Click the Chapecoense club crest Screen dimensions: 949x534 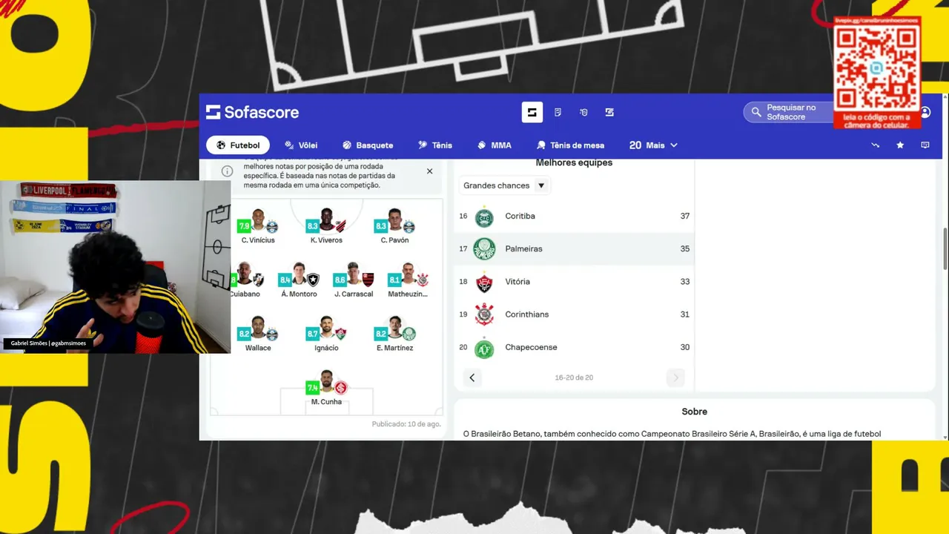click(x=484, y=347)
